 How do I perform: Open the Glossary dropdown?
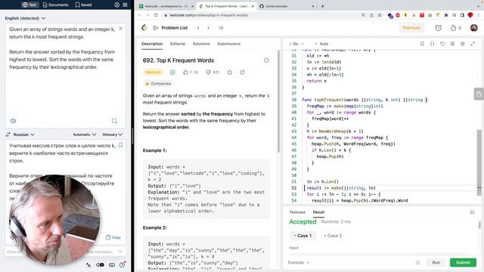point(113,134)
